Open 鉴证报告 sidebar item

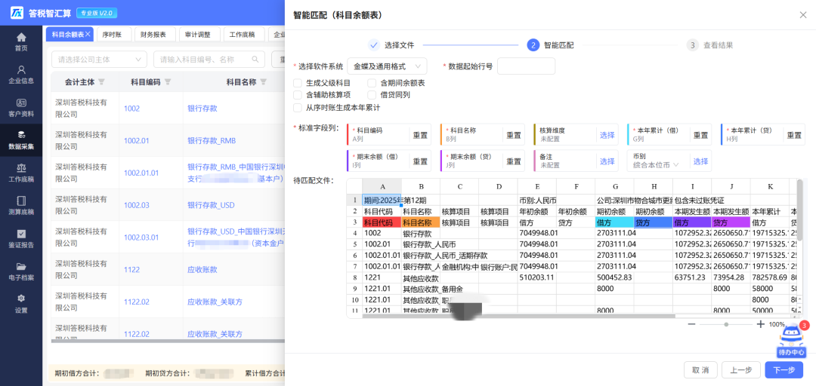(x=21, y=239)
